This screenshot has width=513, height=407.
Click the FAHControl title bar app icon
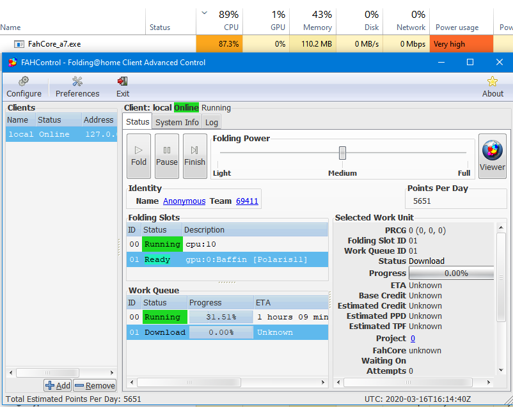click(x=12, y=62)
